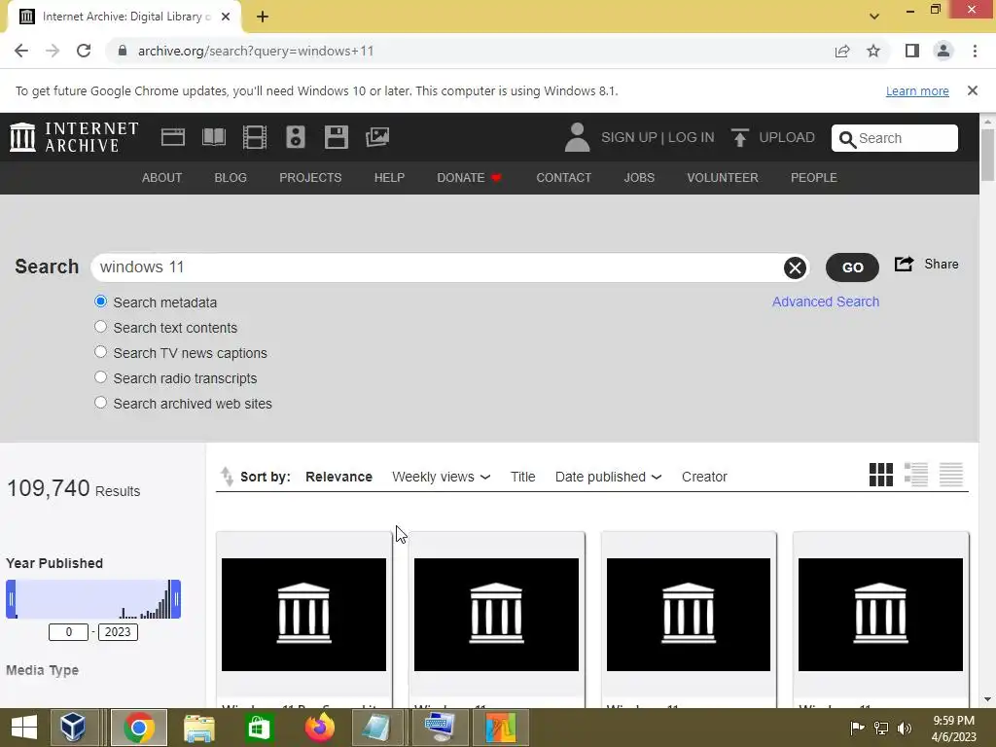Viewport: 996px width, 747px height.
Task: Click the start year field showing 0
Action: click(69, 632)
